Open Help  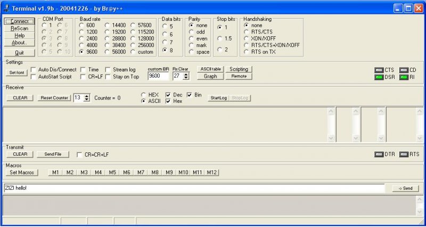point(19,35)
